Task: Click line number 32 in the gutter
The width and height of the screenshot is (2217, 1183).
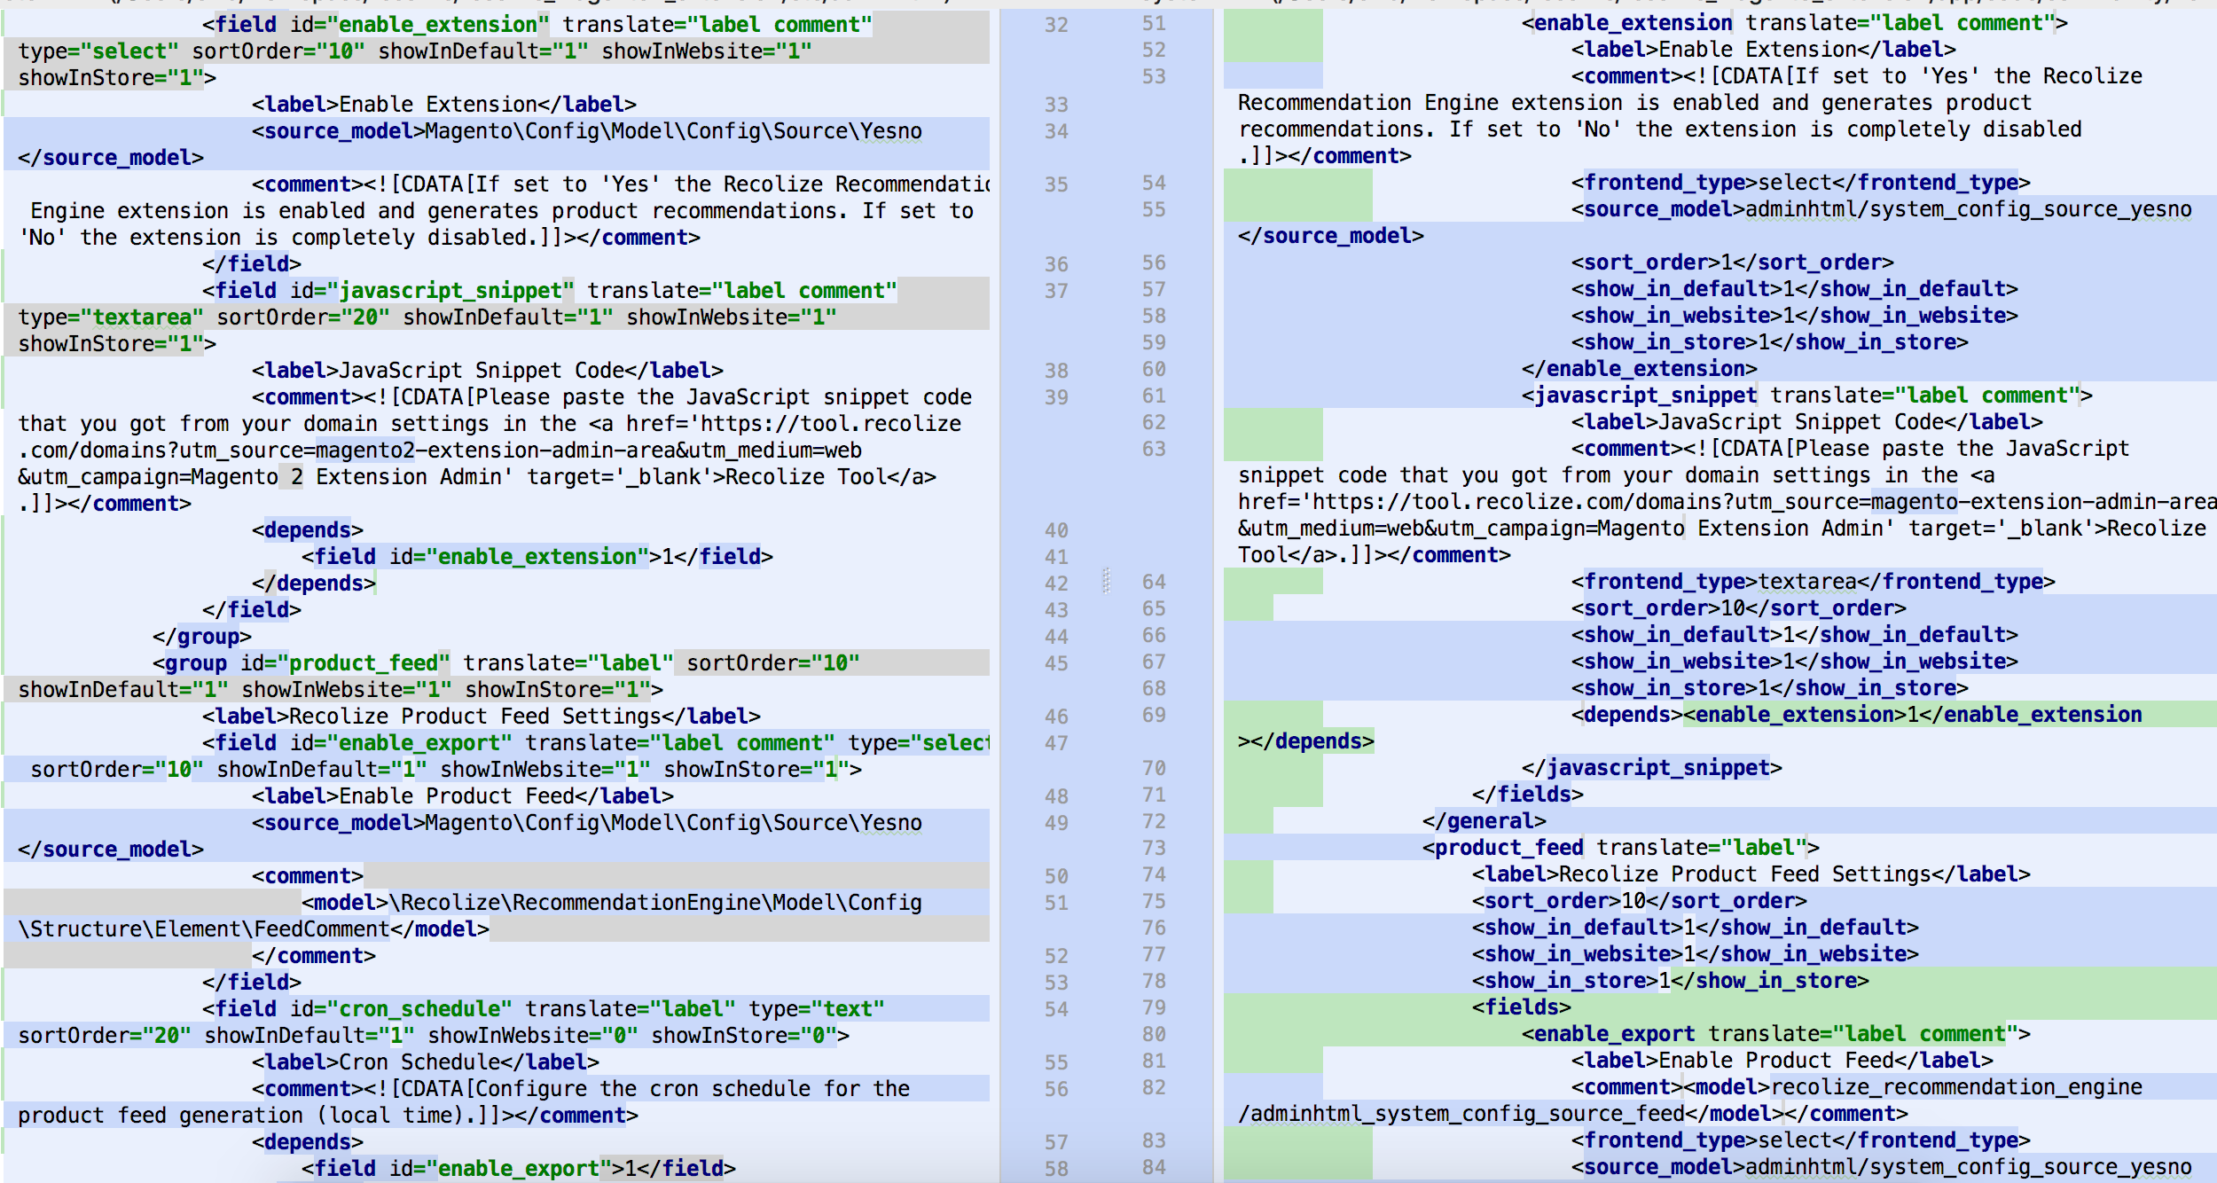Action: click(x=1055, y=25)
